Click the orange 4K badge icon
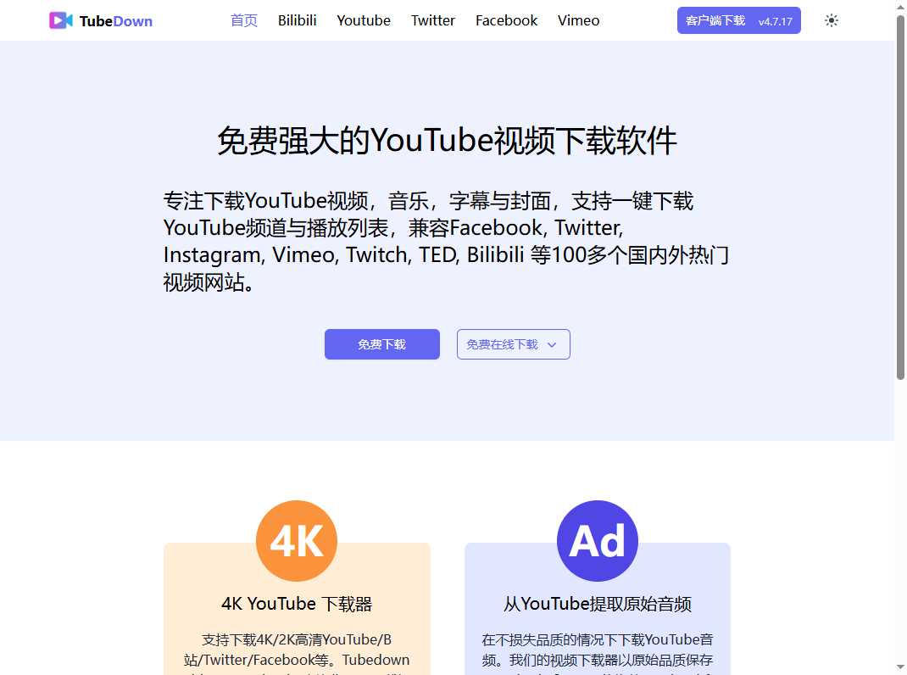This screenshot has height=675, width=907. (296, 540)
